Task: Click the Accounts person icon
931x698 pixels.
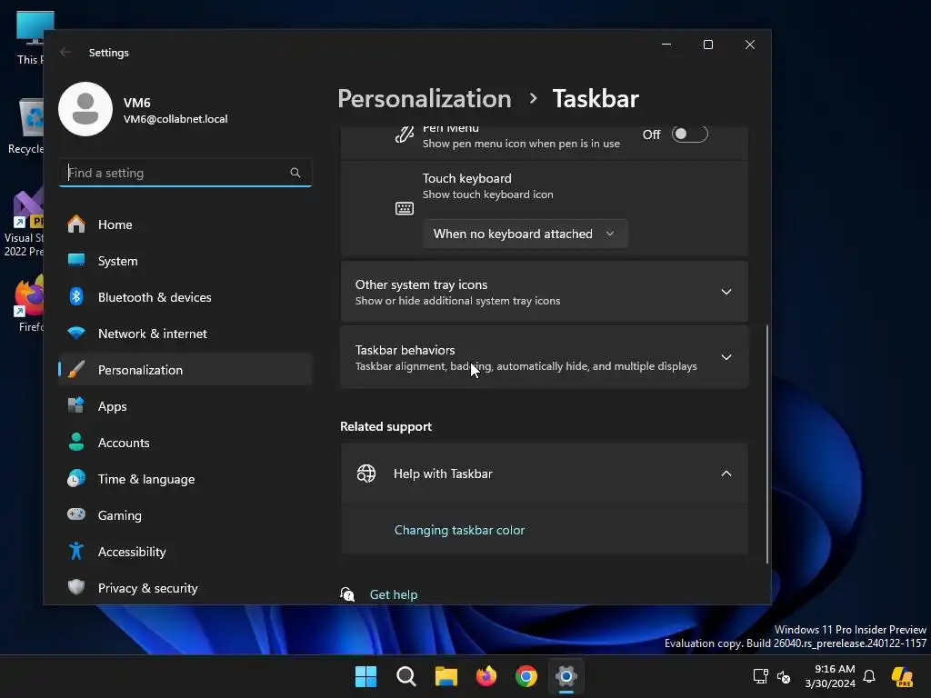Action: tap(76, 443)
